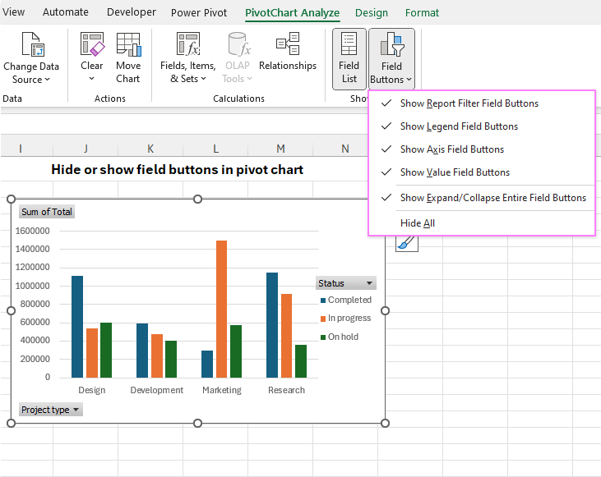
Task: Uncheck Show Value Field Buttons
Action: tap(481, 172)
